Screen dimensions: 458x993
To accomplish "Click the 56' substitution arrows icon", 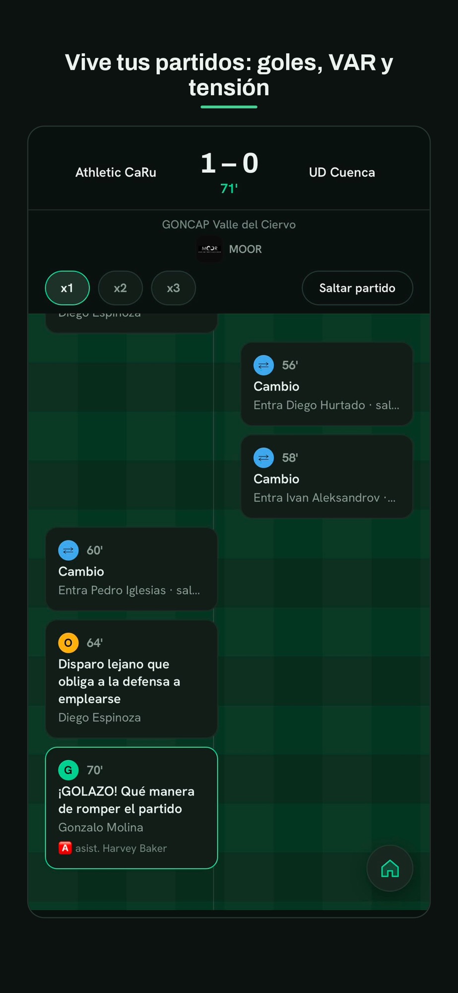I will click(263, 365).
